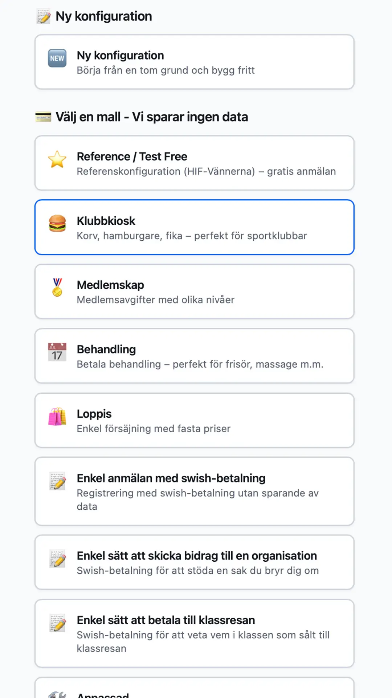Choose Enkel sätt att skicka bidrag template
The image size is (392, 698).
[x=195, y=562]
